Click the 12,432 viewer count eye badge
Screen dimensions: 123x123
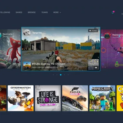93,31
